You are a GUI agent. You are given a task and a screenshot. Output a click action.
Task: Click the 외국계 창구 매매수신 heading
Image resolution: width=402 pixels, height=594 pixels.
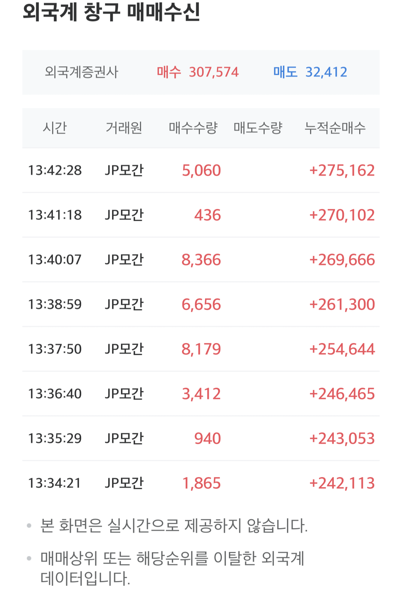pyautogui.click(x=111, y=12)
